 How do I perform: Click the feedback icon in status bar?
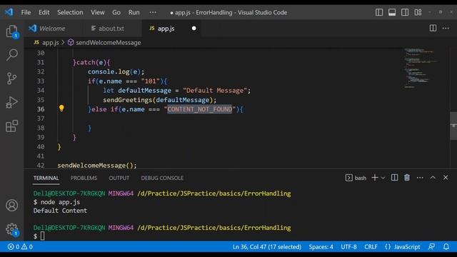431,247
